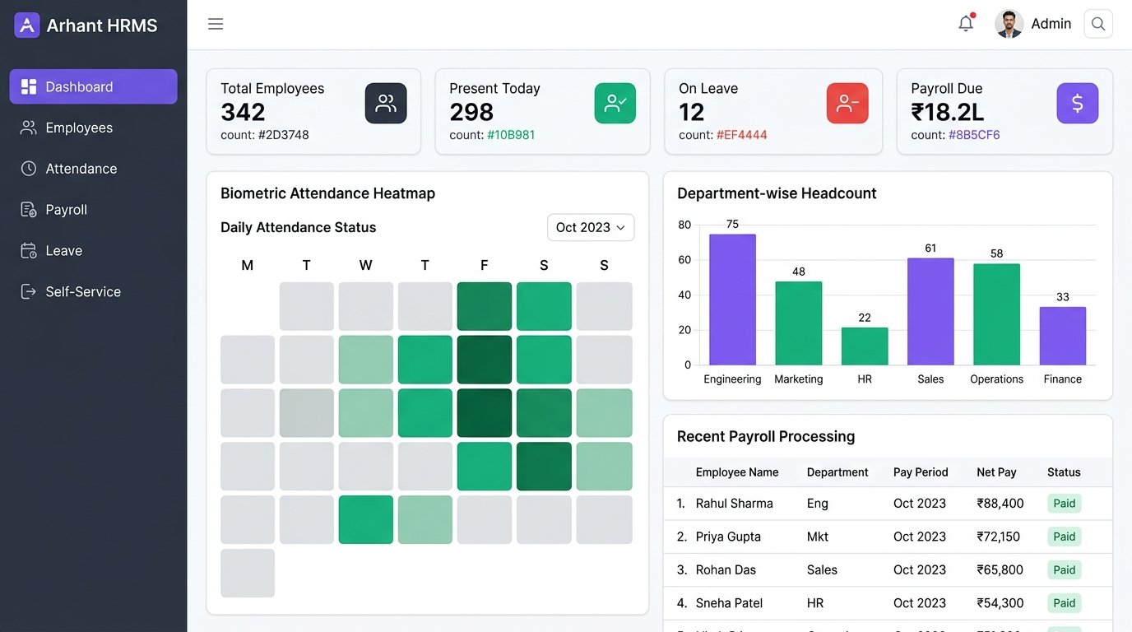The width and height of the screenshot is (1132, 632).
Task: Navigate to Payroll menu item
Action: (93, 210)
